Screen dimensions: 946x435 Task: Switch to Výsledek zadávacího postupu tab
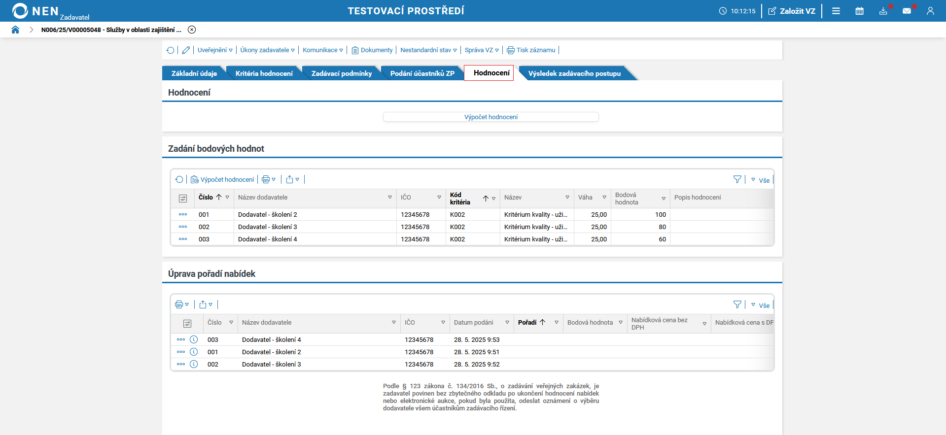[574, 73]
